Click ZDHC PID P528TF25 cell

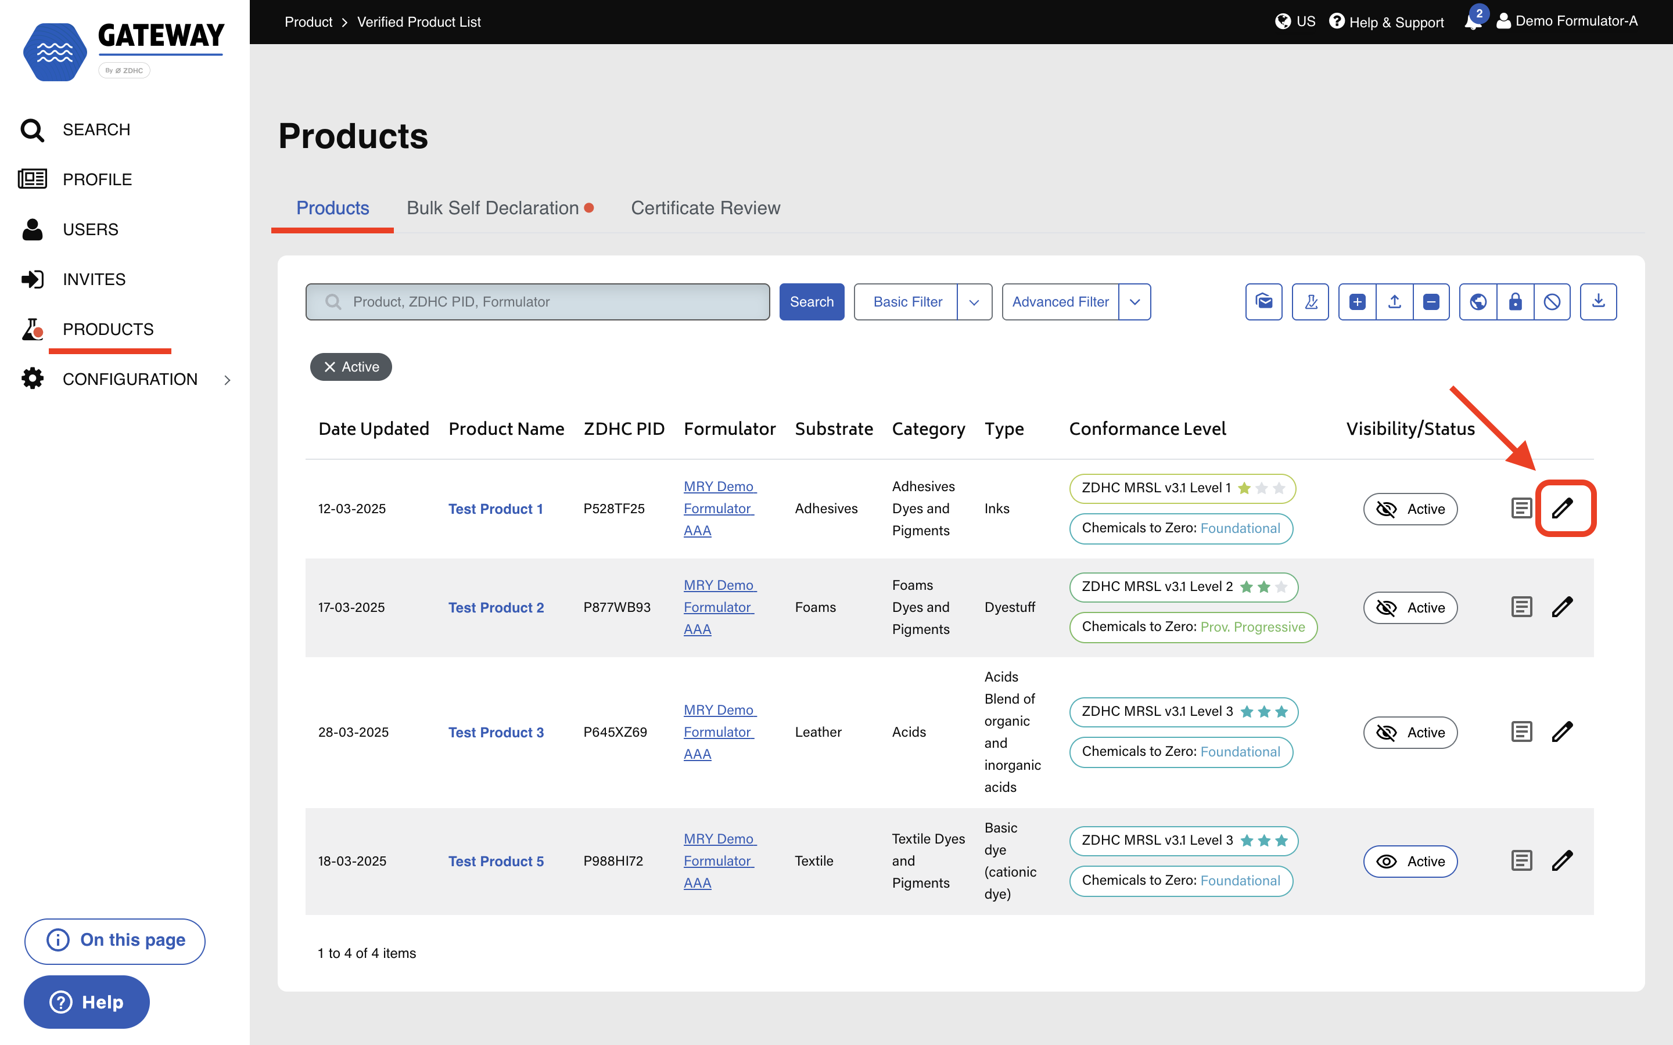pos(614,509)
